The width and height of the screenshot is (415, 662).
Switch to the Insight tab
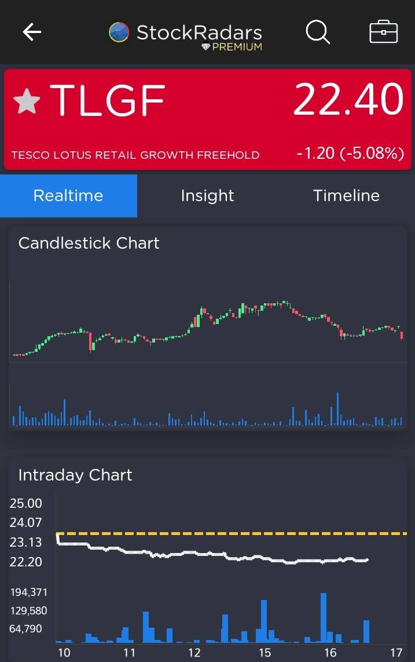[x=207, y=195]
